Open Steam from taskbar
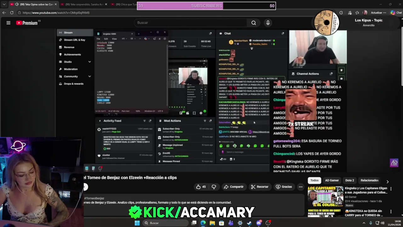This screenshot has width=403, height=227. click(x=249, y=223)
